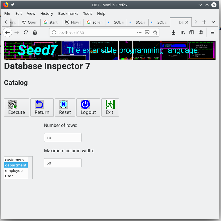
Task: Select user in the catalog list
Action: pos(16,176)
